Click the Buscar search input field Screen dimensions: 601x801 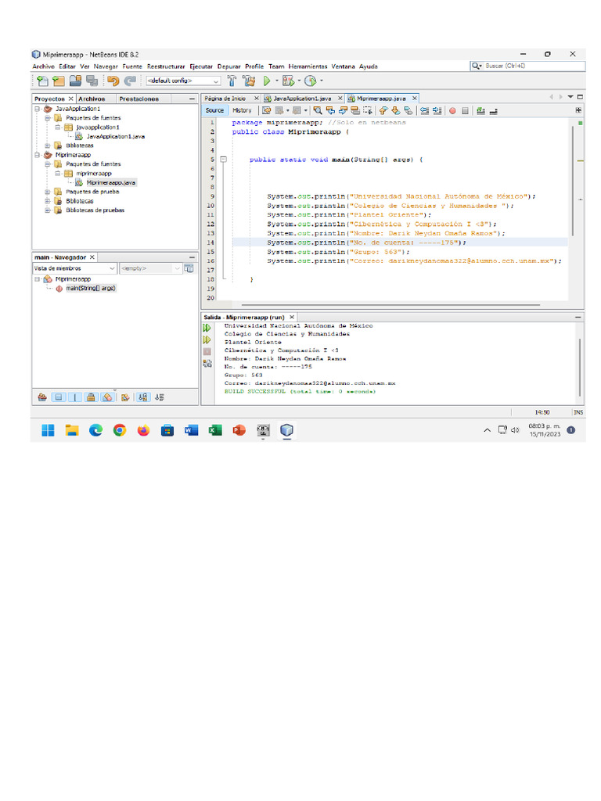tap(533, 66)
